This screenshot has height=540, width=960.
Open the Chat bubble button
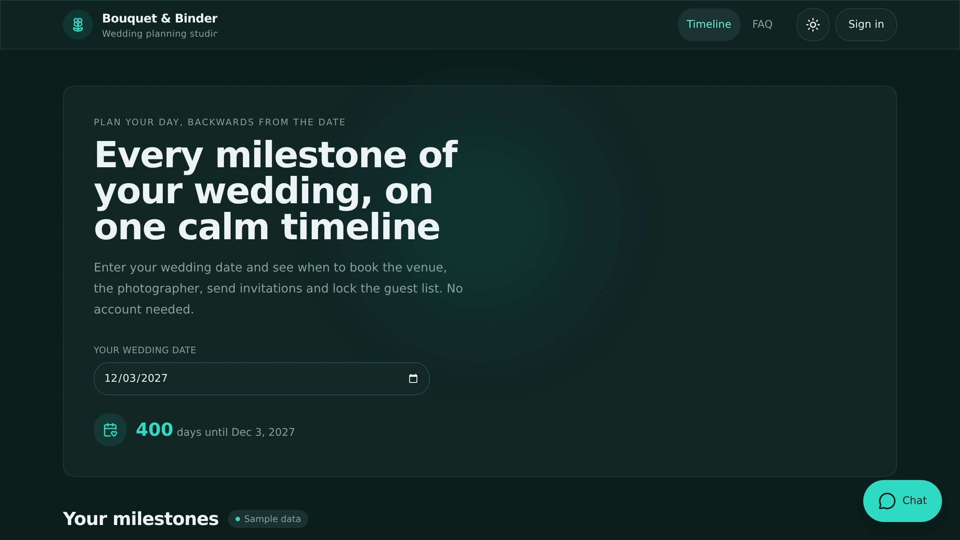click(x=902, y=501)
